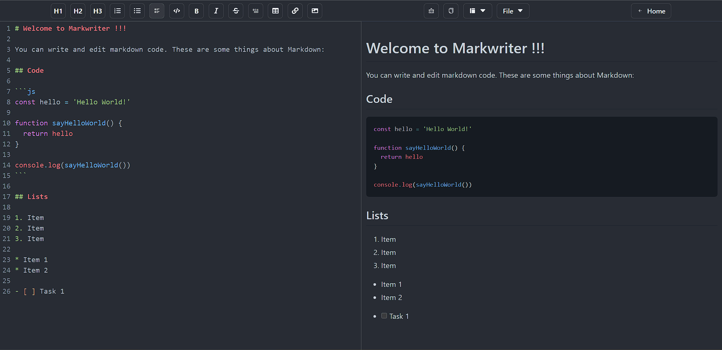Place cursor on '## Lists' editor line

tap(32, 197)
